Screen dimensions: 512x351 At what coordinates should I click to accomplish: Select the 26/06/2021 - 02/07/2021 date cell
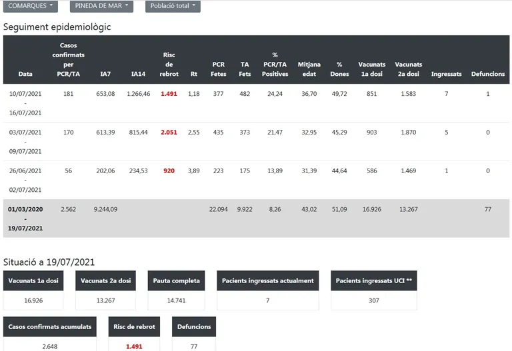coord(25,180)
